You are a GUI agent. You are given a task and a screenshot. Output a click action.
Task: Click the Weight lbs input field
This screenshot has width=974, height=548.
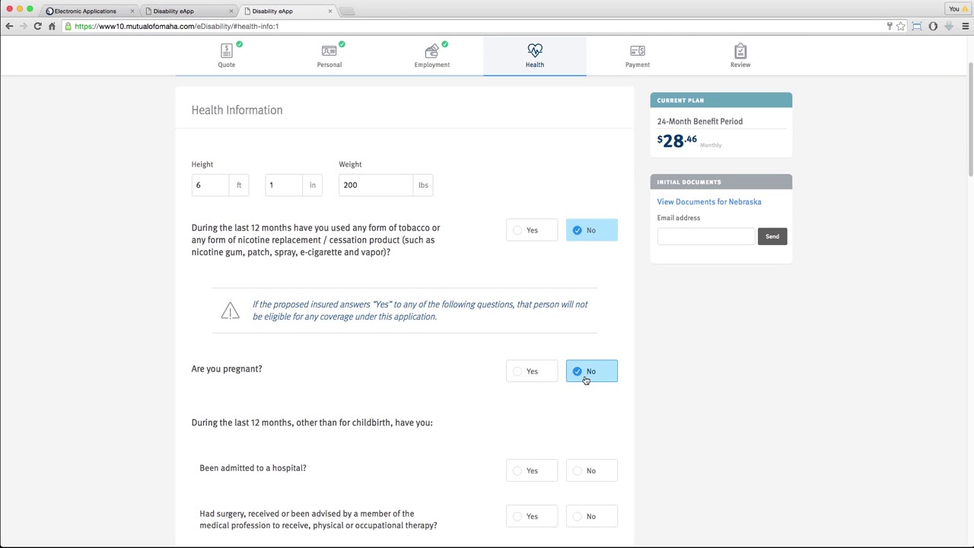(x=376, y=185)
